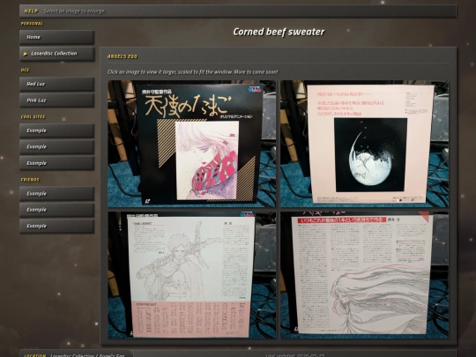
Task: Click the FRIENDS sidebar heading
Action: coord(30,180)
